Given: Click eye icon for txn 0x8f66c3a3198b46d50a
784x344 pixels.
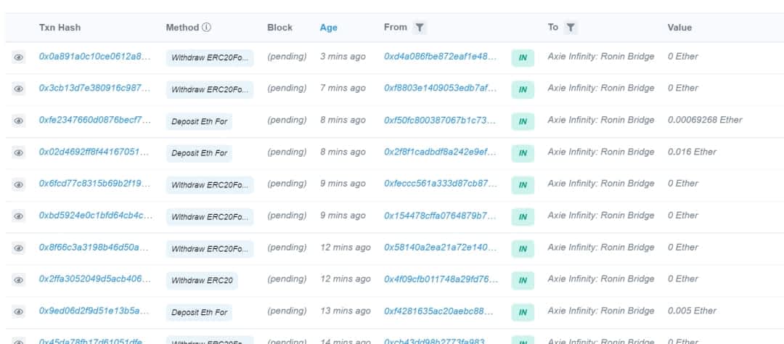Looking at the screenshot, I should tap(19, 248).
